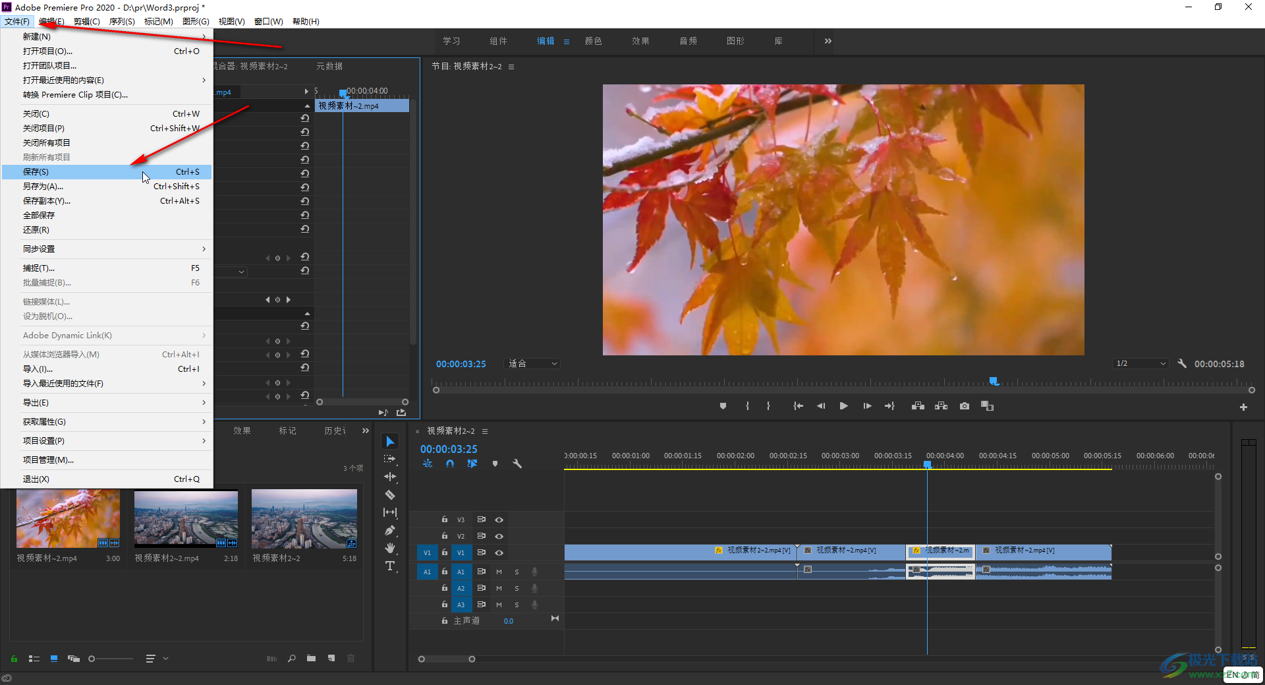Toggle snap magnet in timeline
The height and width of the screenshot is (685, 1265).
(x=450, y=463)
